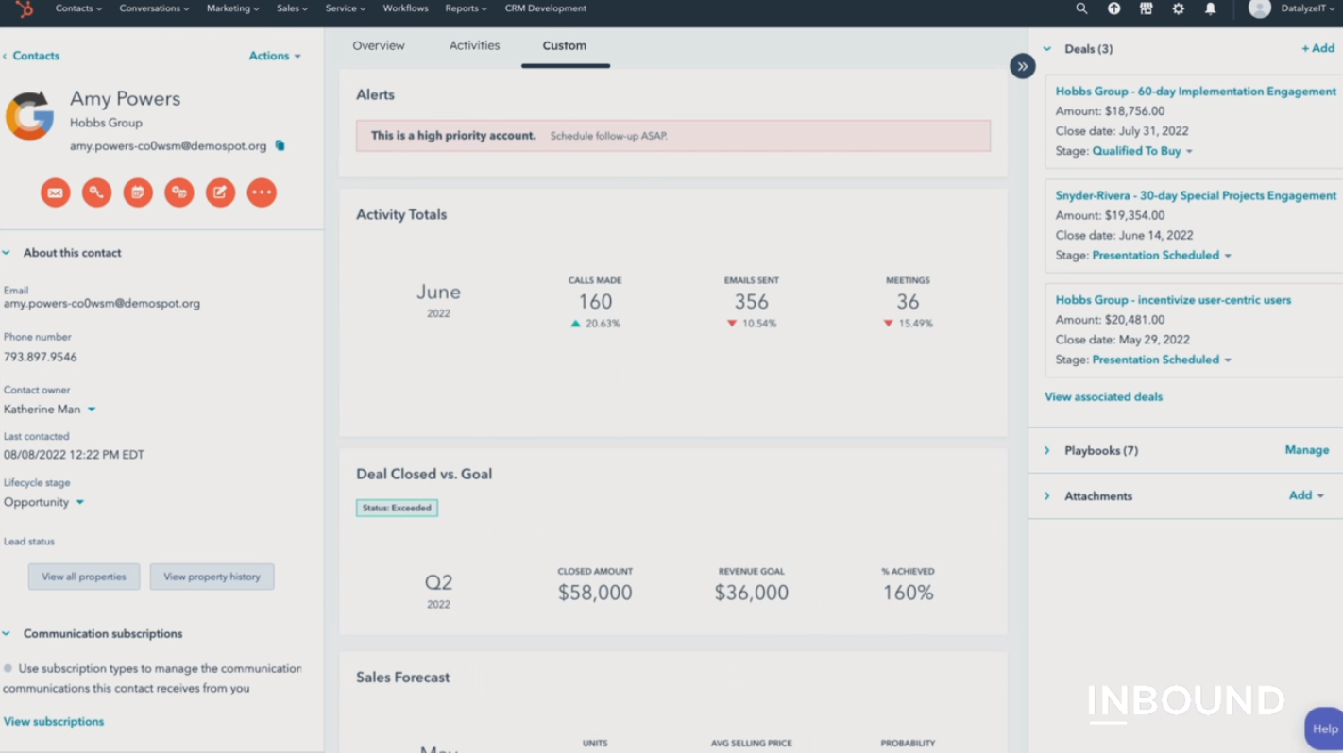Copy Amy Powers' email with copy icon

[x=280, y=146]
